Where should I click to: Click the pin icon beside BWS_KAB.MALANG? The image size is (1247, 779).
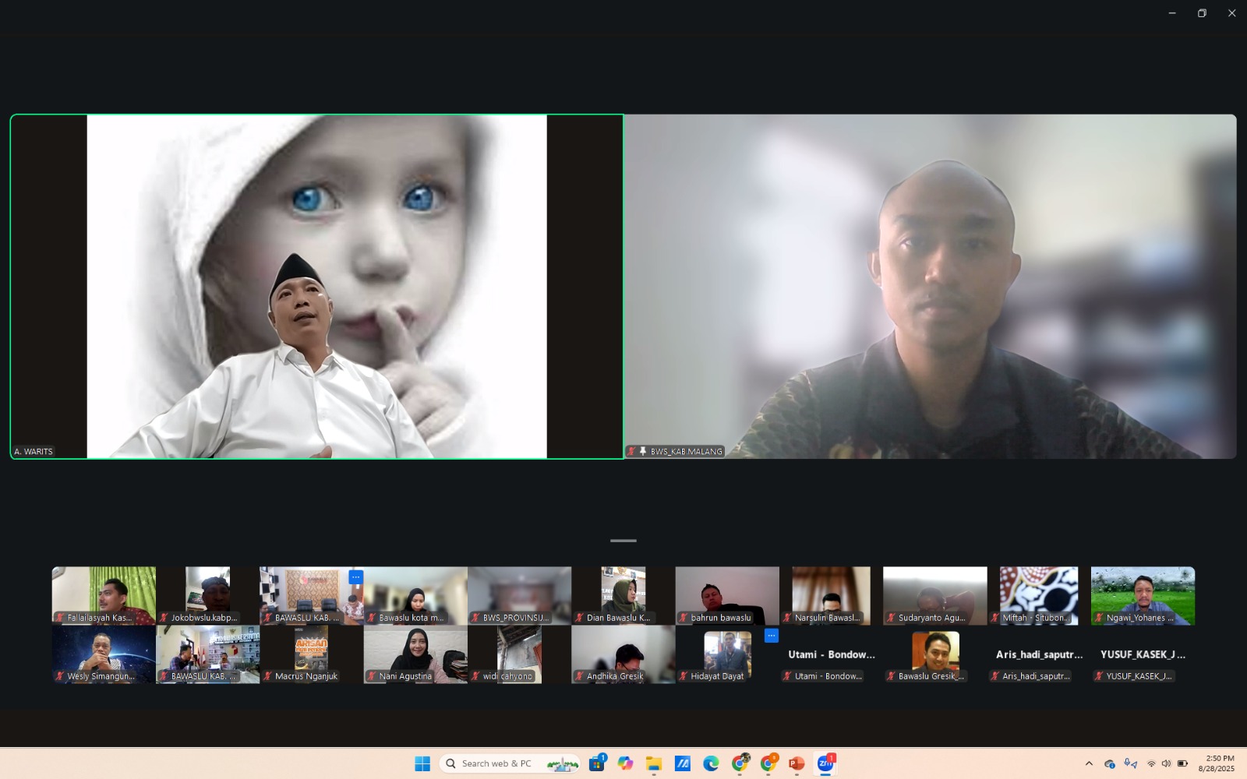point(643,451)
